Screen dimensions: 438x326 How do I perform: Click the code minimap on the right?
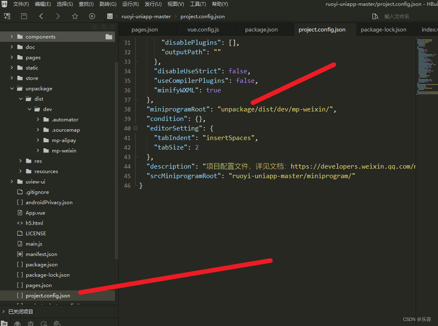coord(427,67)
